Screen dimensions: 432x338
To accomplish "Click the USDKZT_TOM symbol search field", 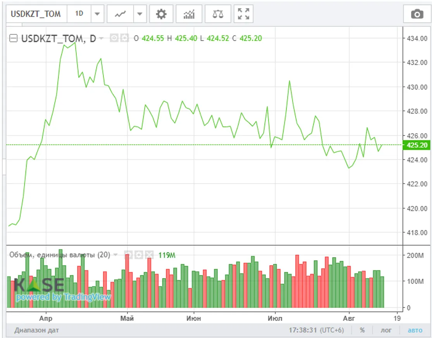I will point(36,14).
